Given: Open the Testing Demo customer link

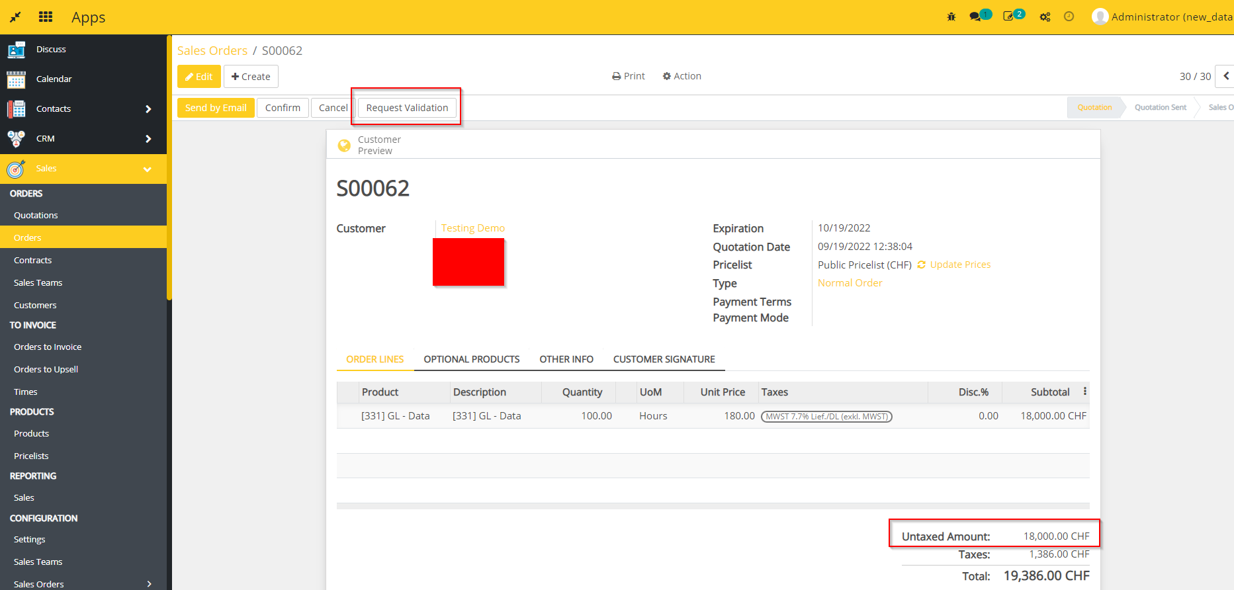Looking at the screenshot, I should [x=472, y=228].
